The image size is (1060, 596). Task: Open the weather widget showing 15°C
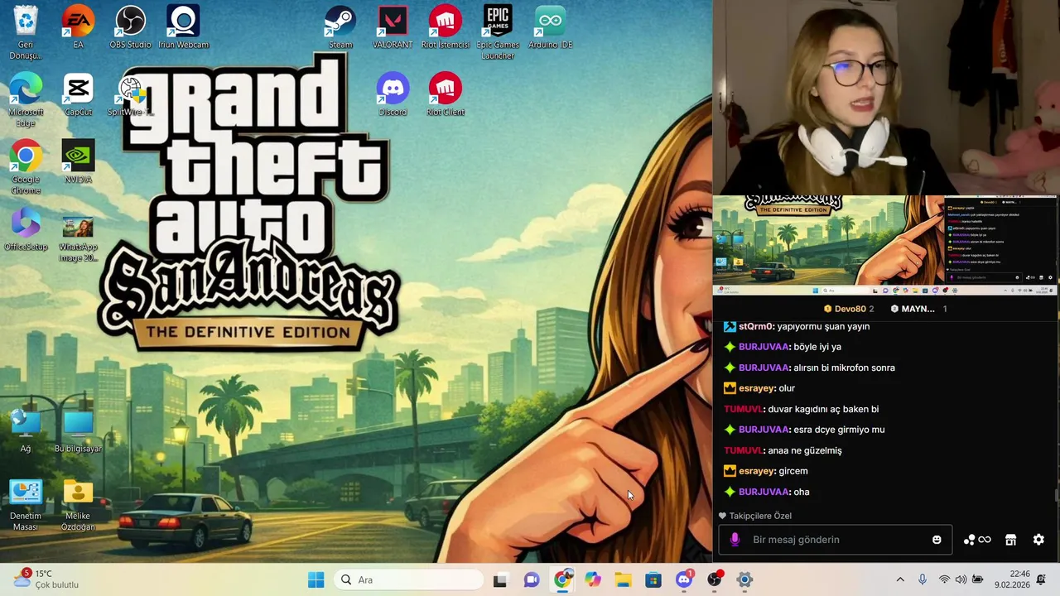(46, 579)
